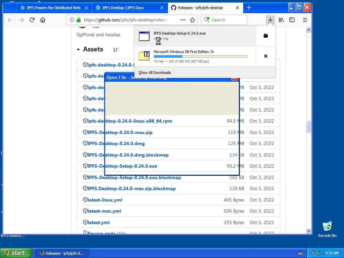Reload the current page

pyautogui.click(x=32, y=20)
